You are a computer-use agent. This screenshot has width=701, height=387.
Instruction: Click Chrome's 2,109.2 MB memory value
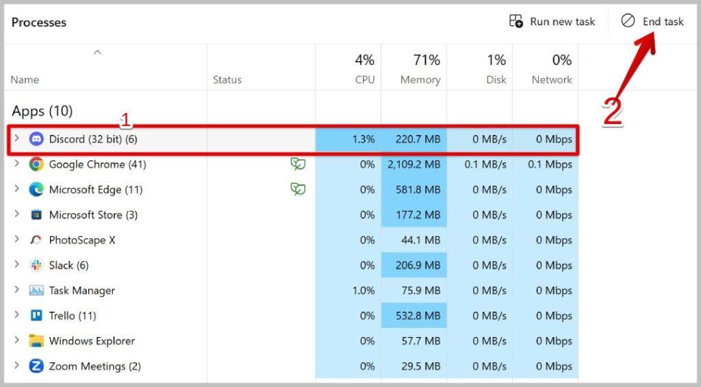point(414,164)
